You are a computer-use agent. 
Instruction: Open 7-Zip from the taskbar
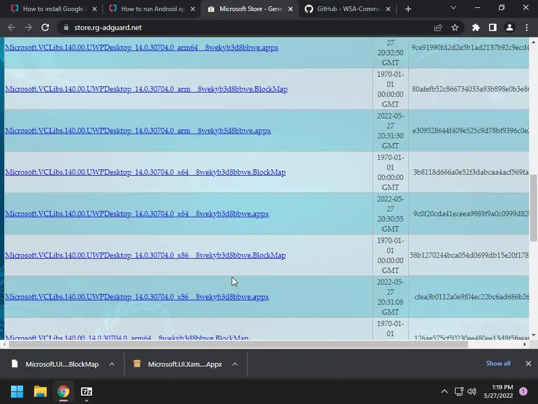click(x=87, y=391)
